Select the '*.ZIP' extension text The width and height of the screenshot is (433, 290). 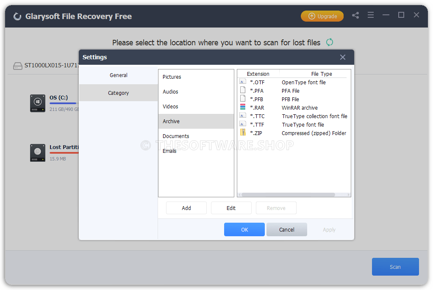[x=256, y=133]
